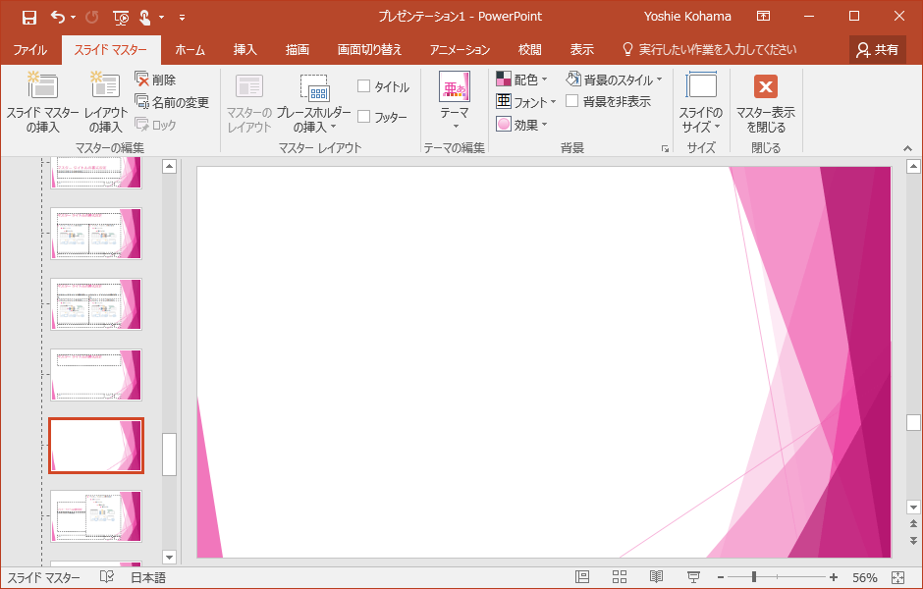This screenshot has width=923, height=589.
Task: Select the comparison layout thumbnail
Action: click(x=96, y=304)
